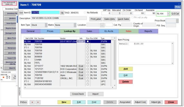Click the Associated button

125,102
